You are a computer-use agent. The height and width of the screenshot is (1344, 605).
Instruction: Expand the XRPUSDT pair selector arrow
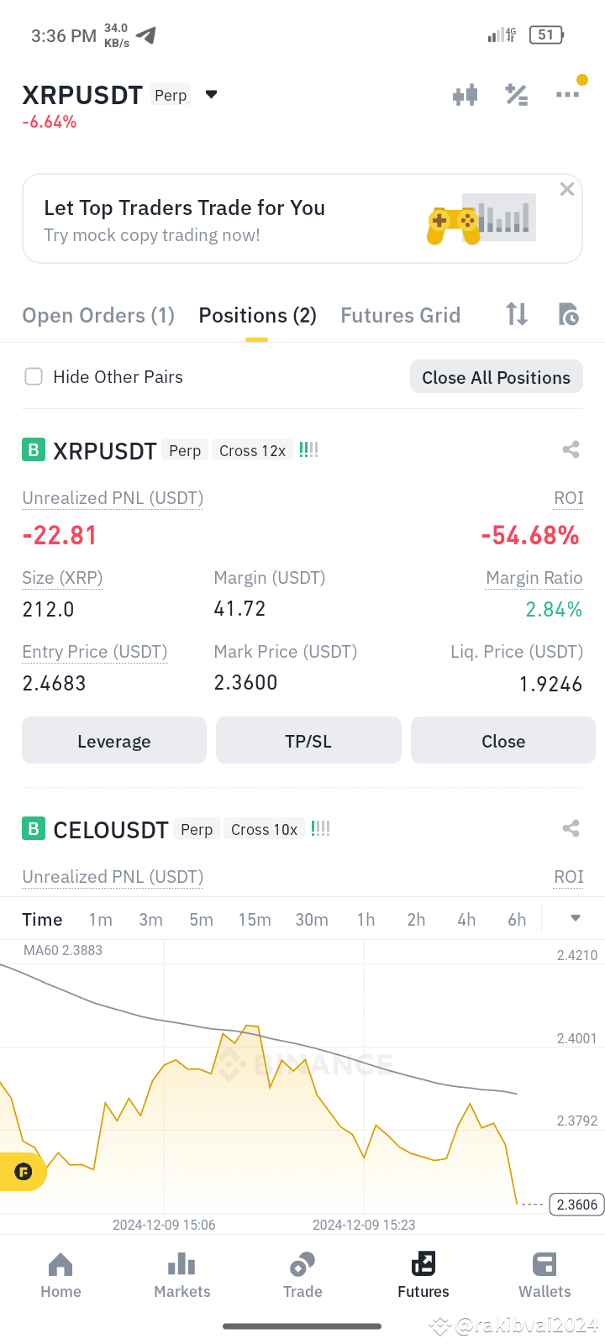[212, 94]
